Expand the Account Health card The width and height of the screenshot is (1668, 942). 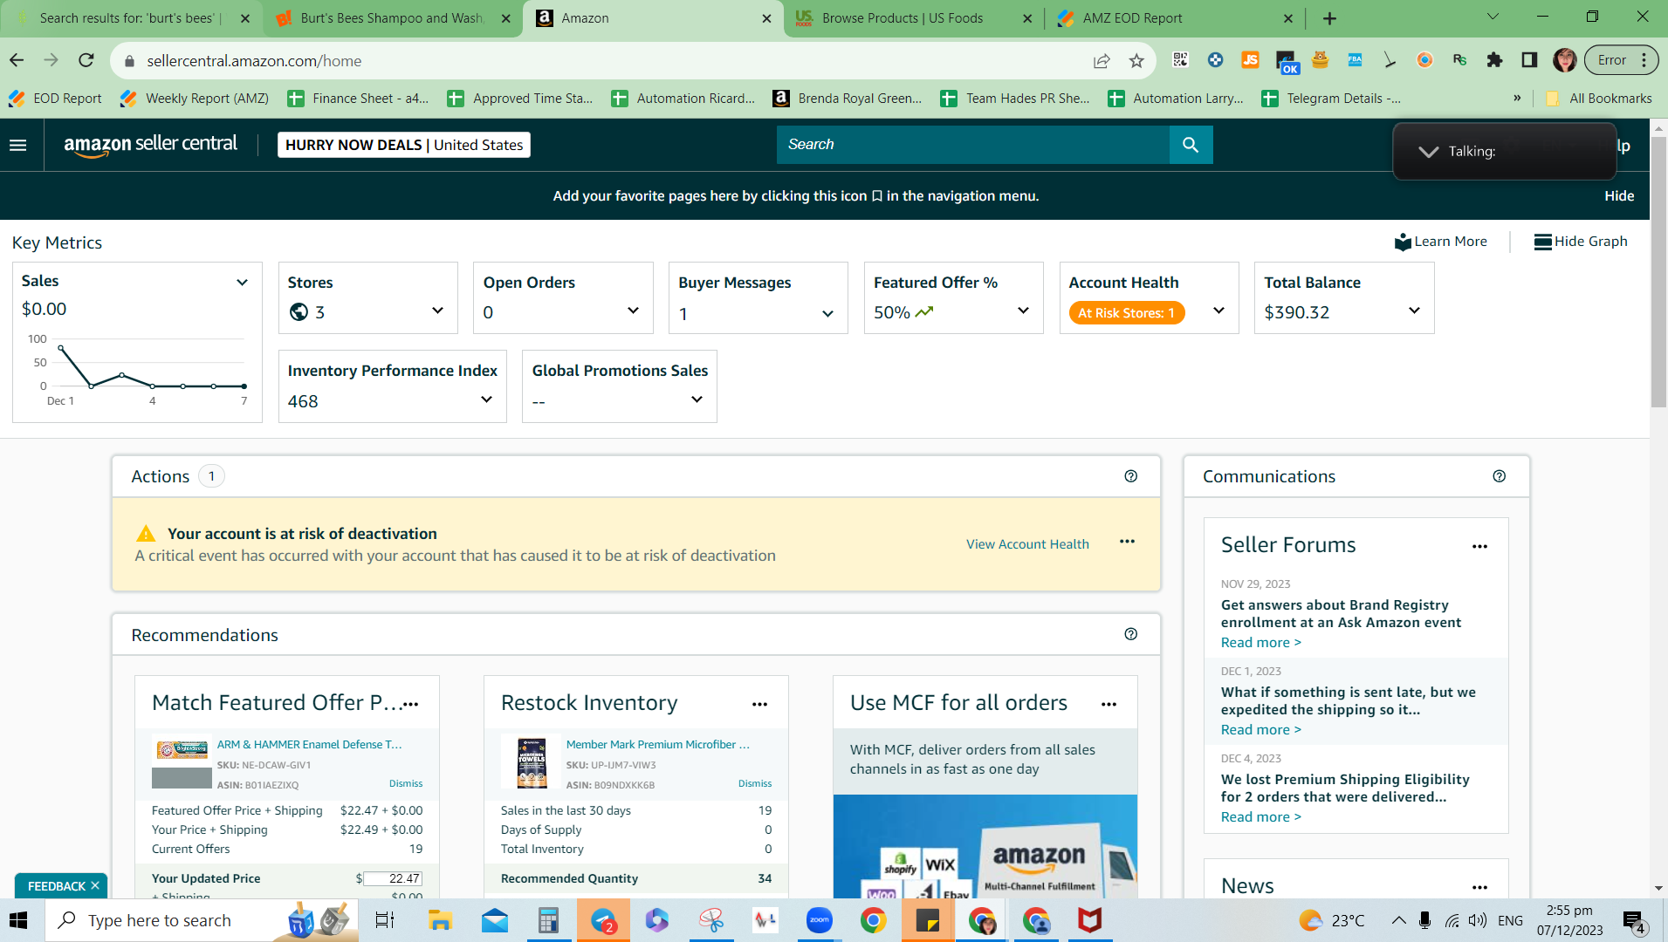(x=1218, y=311)
